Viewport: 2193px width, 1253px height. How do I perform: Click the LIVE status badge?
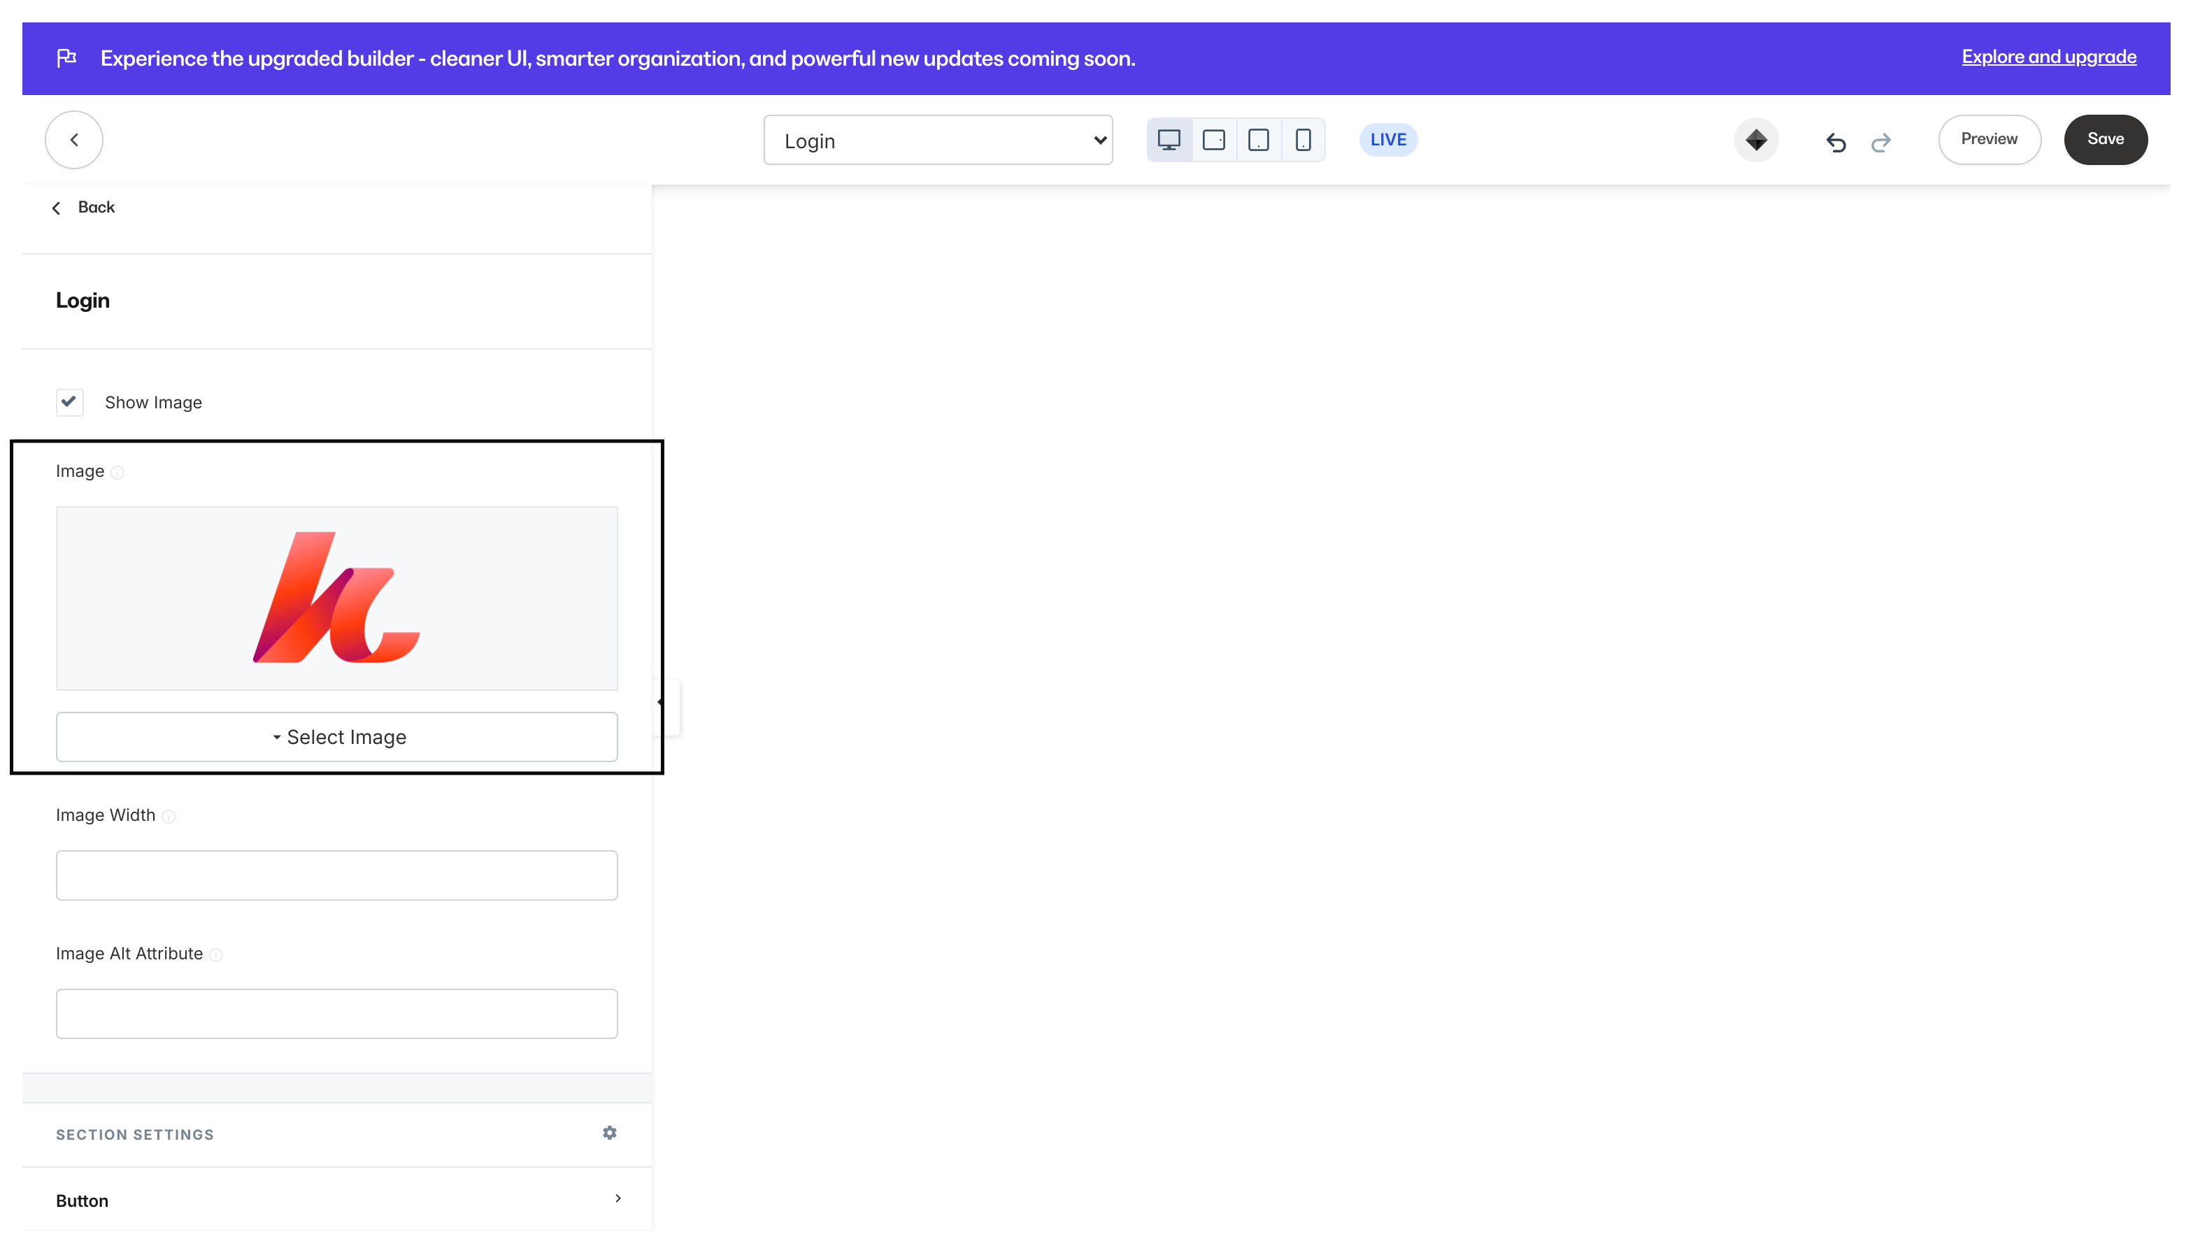click(1388, 139)
